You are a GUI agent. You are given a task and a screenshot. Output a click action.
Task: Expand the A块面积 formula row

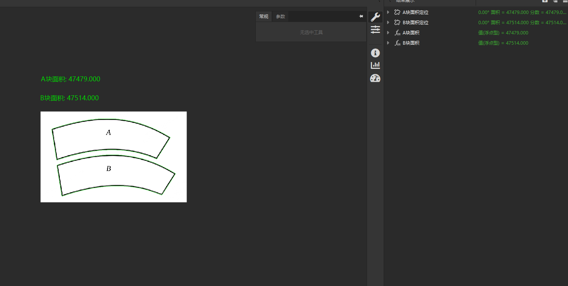tap(388, 33)
